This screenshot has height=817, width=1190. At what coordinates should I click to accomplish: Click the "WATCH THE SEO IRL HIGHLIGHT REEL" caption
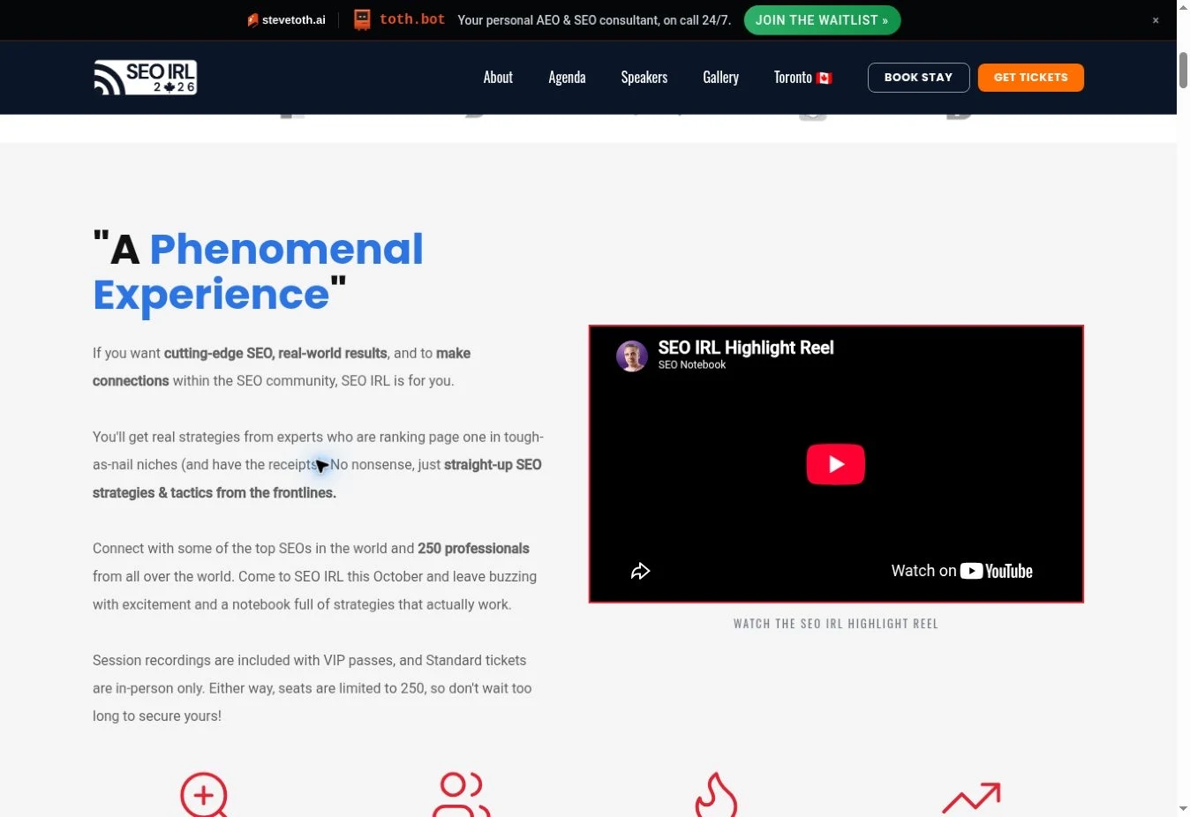coord(836,624)
